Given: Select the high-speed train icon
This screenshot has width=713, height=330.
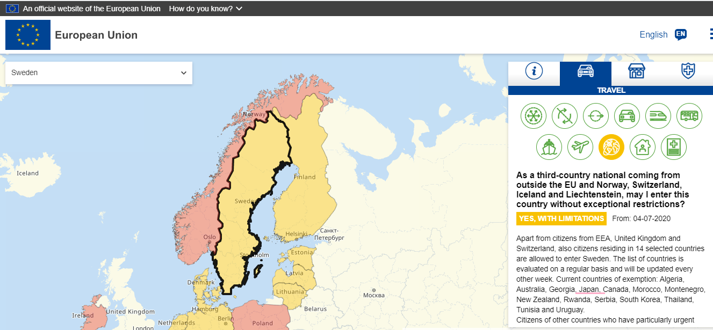Looking at the screenshot, I should tap(658, 116).
